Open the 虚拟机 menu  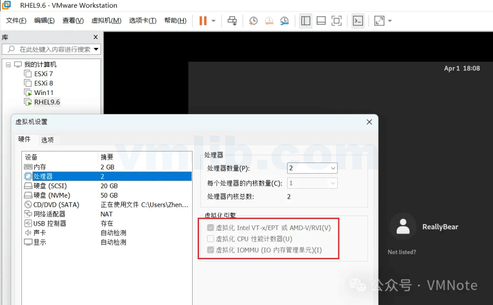pos(106,21)
